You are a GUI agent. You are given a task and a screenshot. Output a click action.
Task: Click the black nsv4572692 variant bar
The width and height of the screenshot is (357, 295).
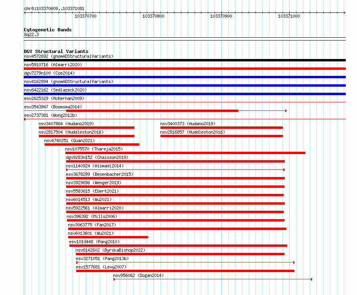[x=185, y=60]
